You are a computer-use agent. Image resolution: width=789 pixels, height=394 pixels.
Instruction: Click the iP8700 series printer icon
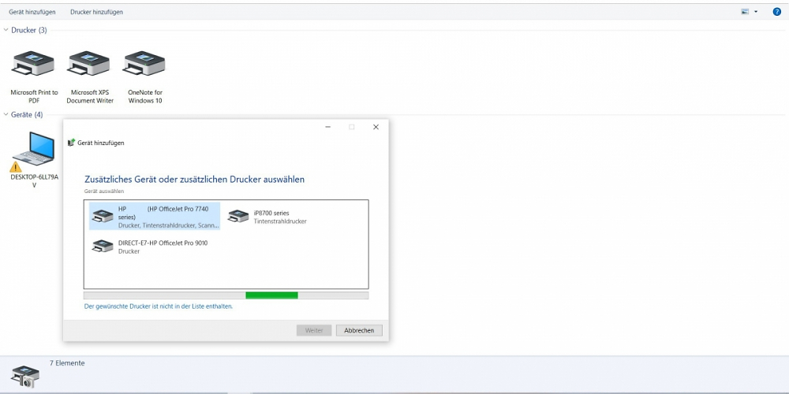coord(238,216)
